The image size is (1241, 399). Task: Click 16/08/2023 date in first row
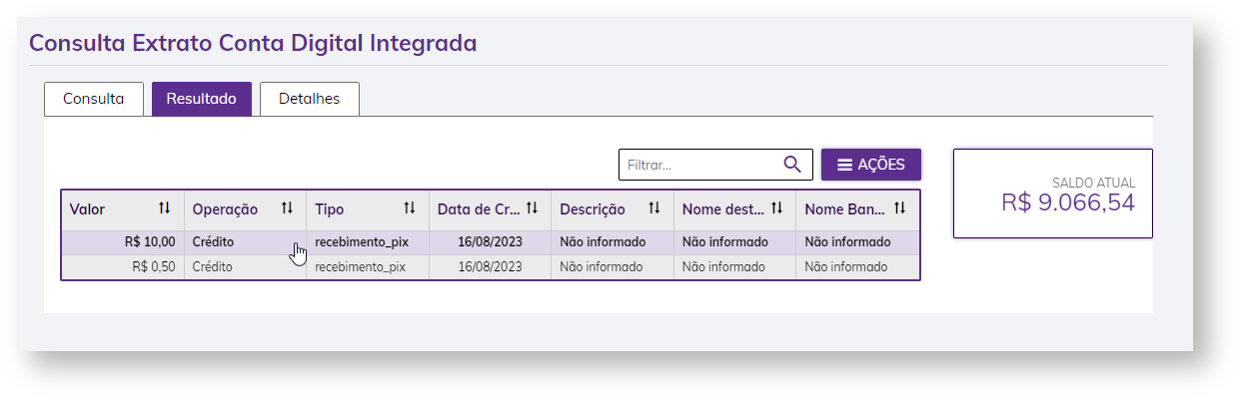(490, 242)
